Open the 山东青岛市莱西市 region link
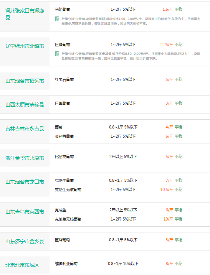Image resolution: width=210 pixels, height=275 pixels. [25, 212]
